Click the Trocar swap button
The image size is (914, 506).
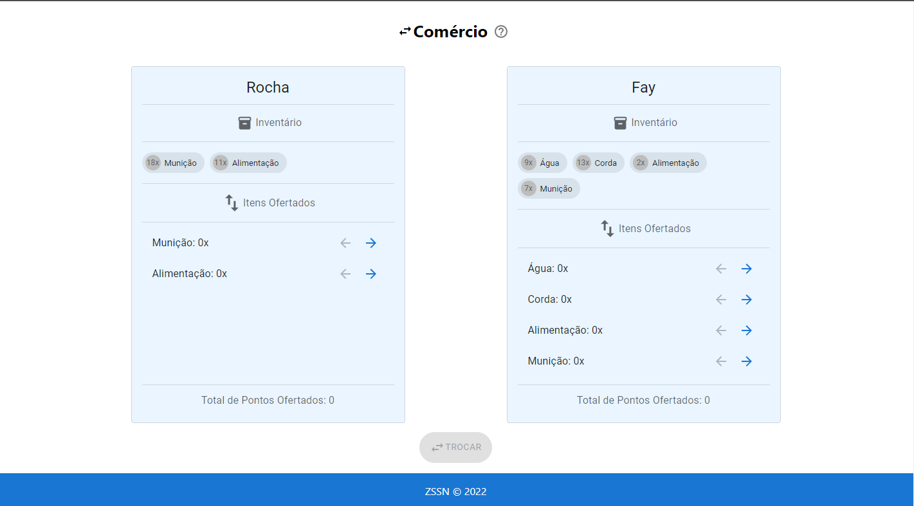455,447
